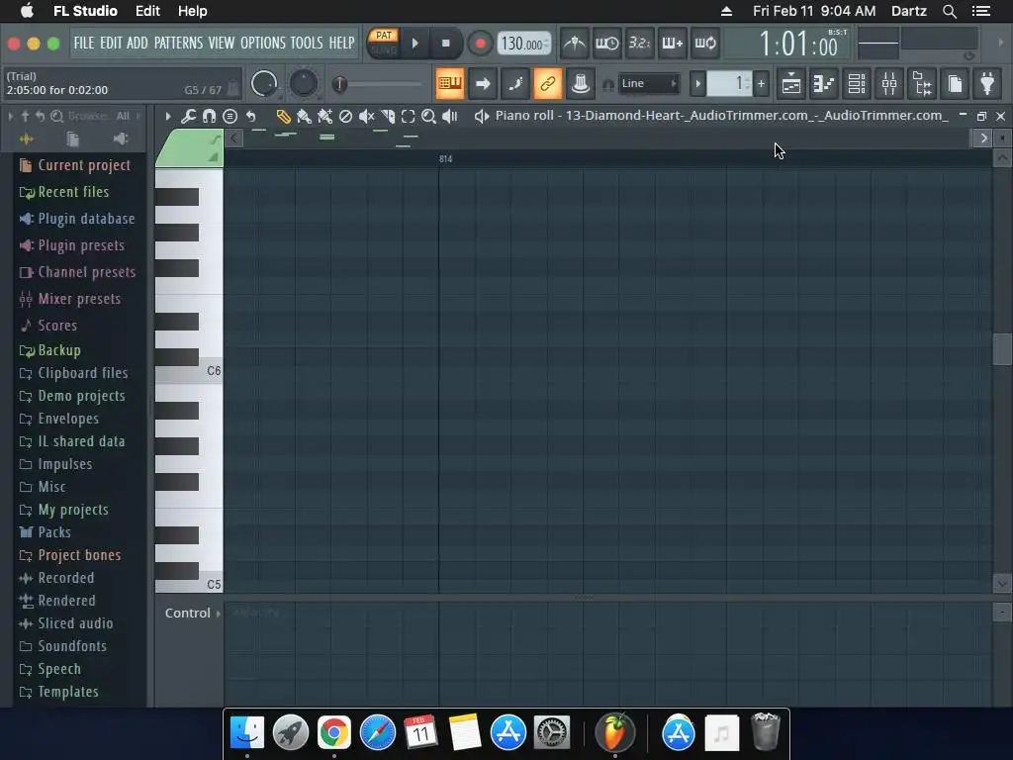Open the Project picker icon

pos(955,83)
